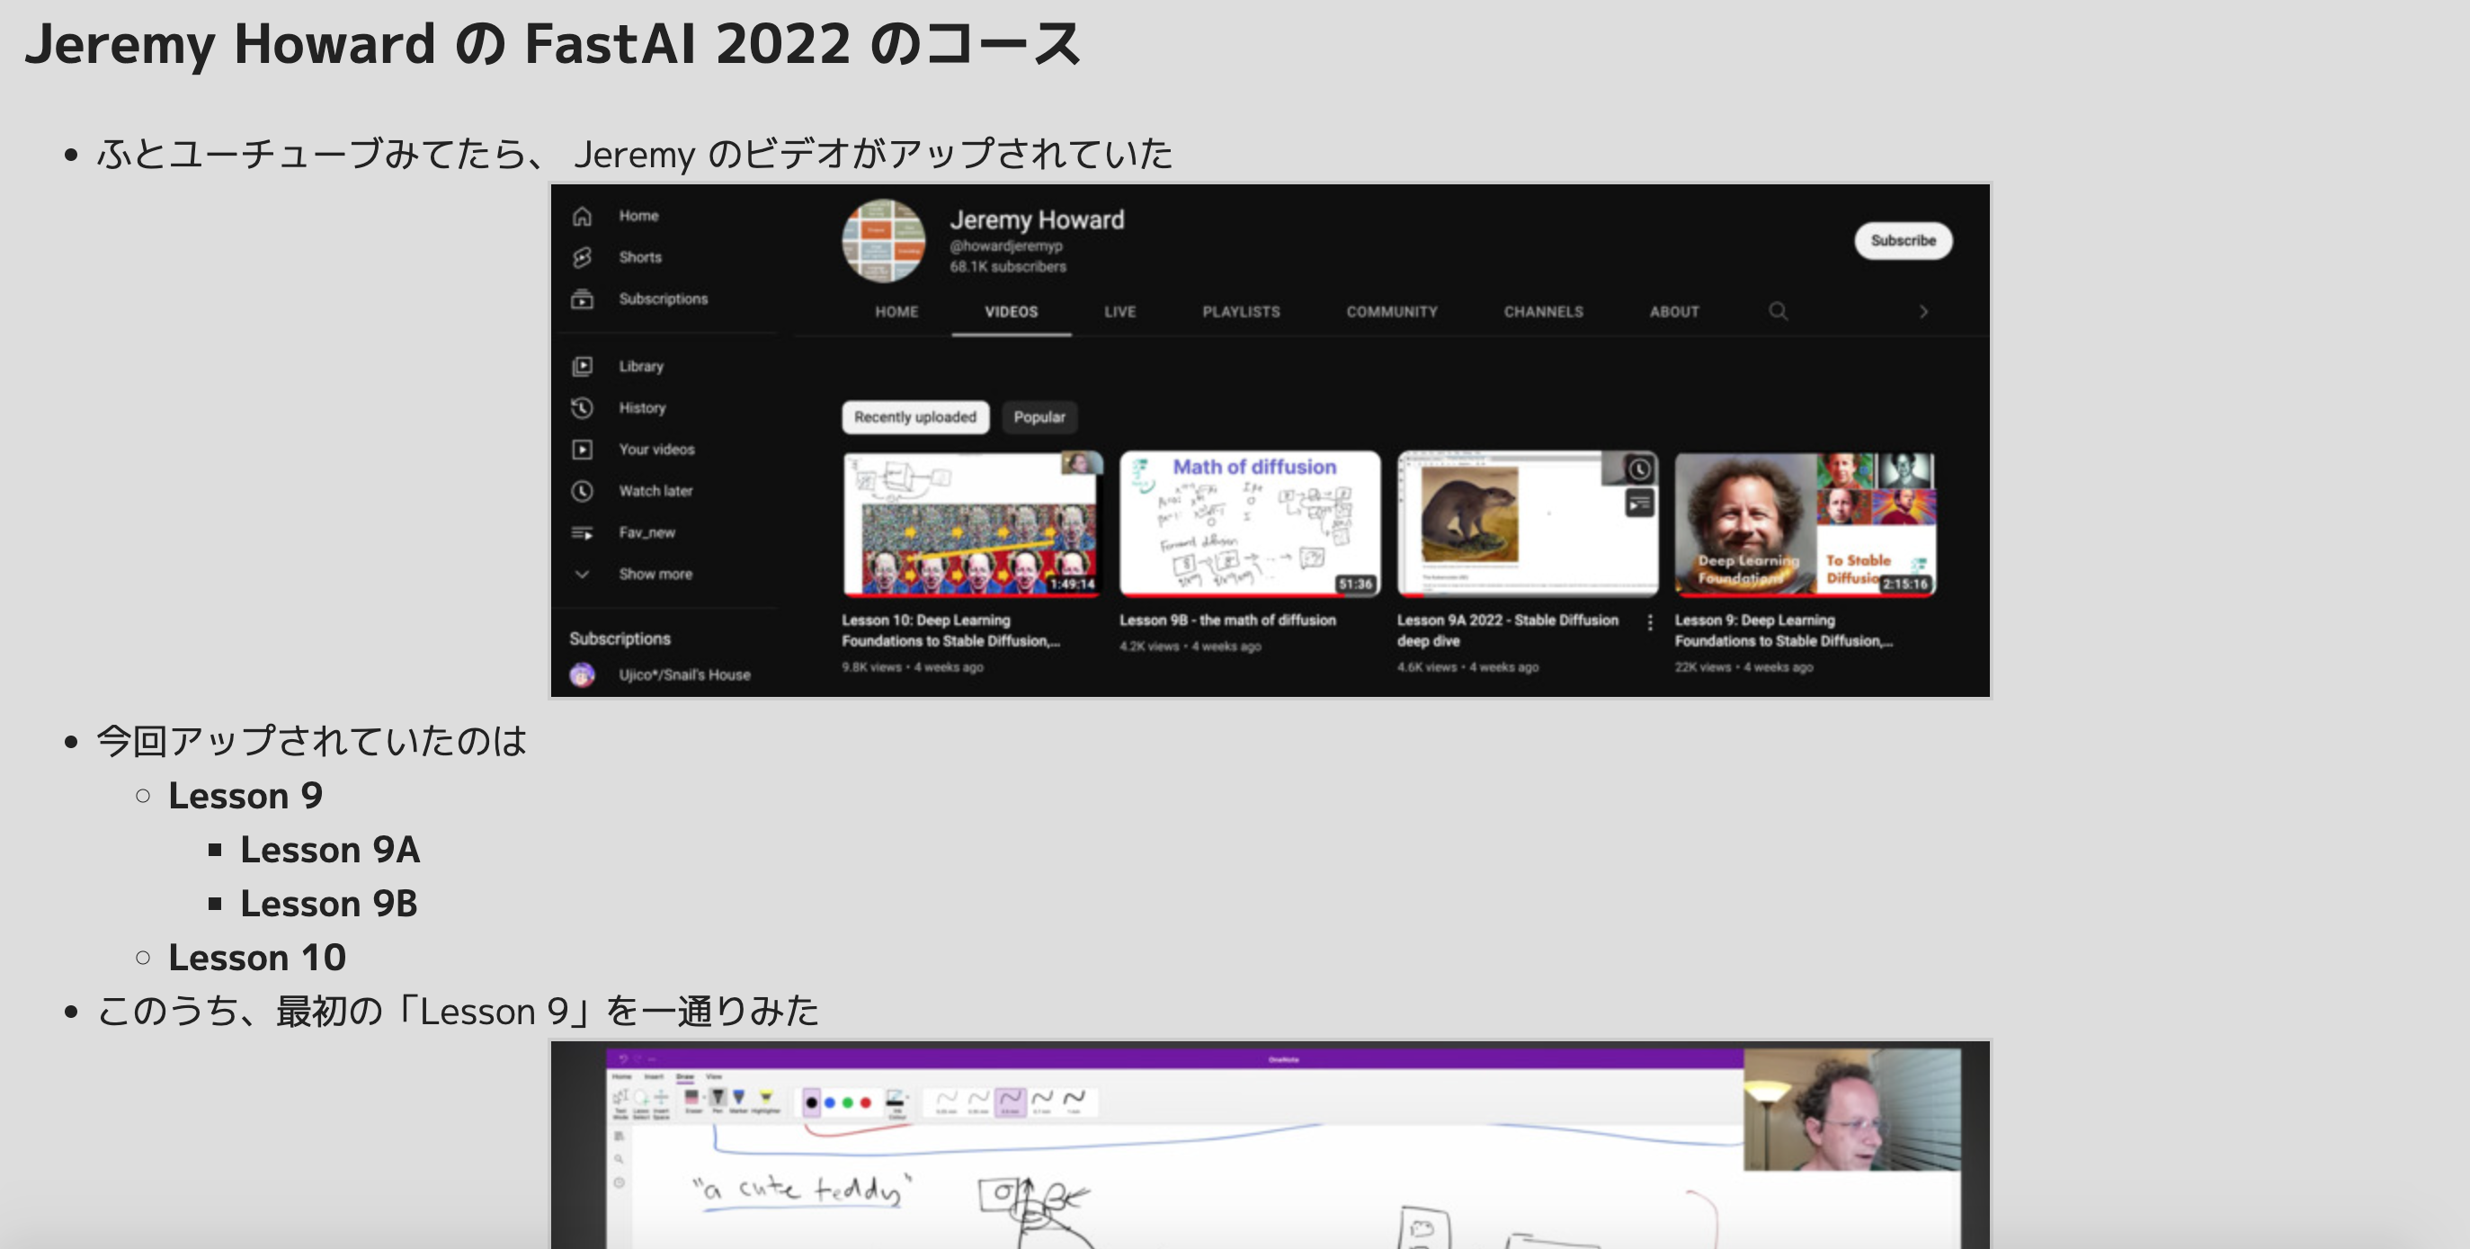Switch to the channel HOME tab
The height and width of the screenshot is (1249, 2470).
tap(896, 311)
